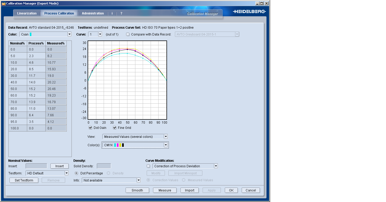This screenshot has width=386, height=202.
Task: Select measured value 13.07 cell
Action: click(x=56, y=108)
